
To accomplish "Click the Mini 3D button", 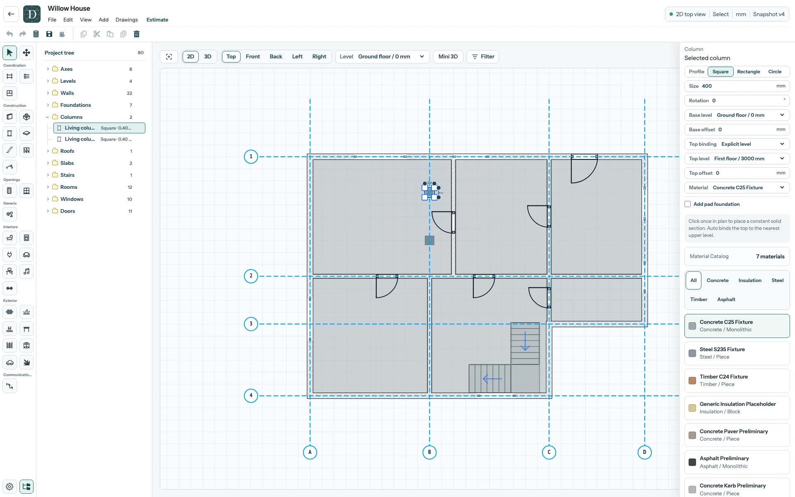I will [x=448, y=57].
